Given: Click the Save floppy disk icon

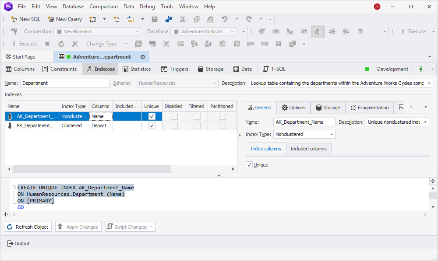Looking at the screenshot, I should coord(155,19).
